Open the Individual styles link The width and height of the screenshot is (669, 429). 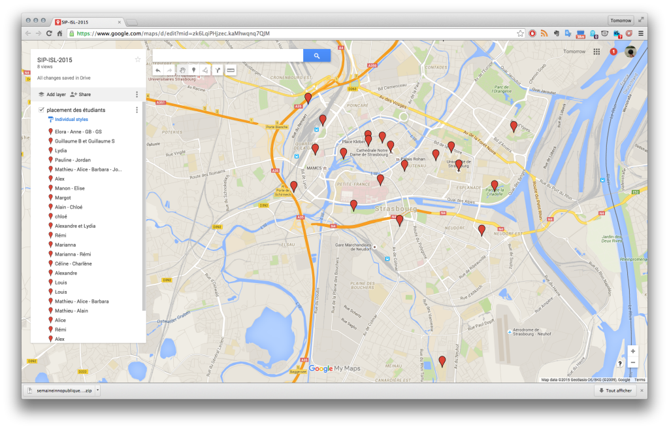tap(71, 120)
